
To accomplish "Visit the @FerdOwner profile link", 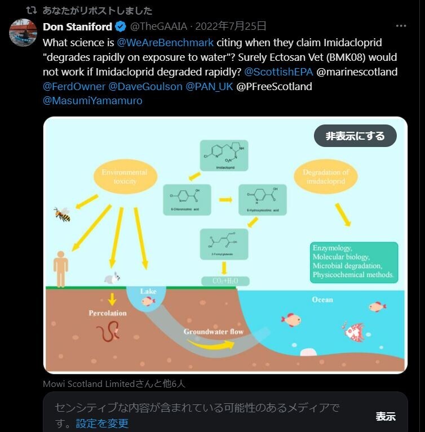I will click(74, 87).
